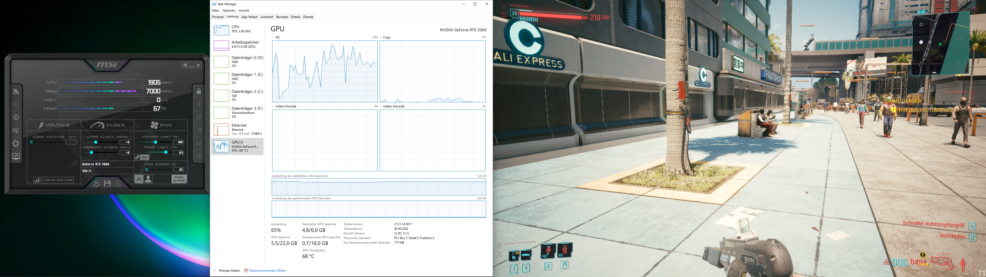The image size is (986, 277).
Task: Open the Video Encode graph dropdown
Action: click(273, 106)
